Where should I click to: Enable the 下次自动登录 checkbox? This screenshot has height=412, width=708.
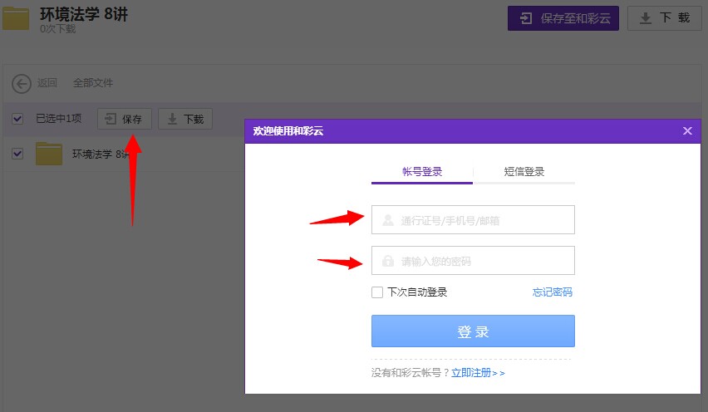(x=377, y=292)
